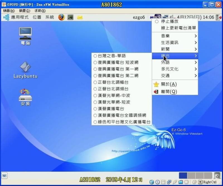Select station 漢聲廣播電台全國調頻網
Image resolution: width=223 pixels, height=186 pixels.
pos(122,115)
